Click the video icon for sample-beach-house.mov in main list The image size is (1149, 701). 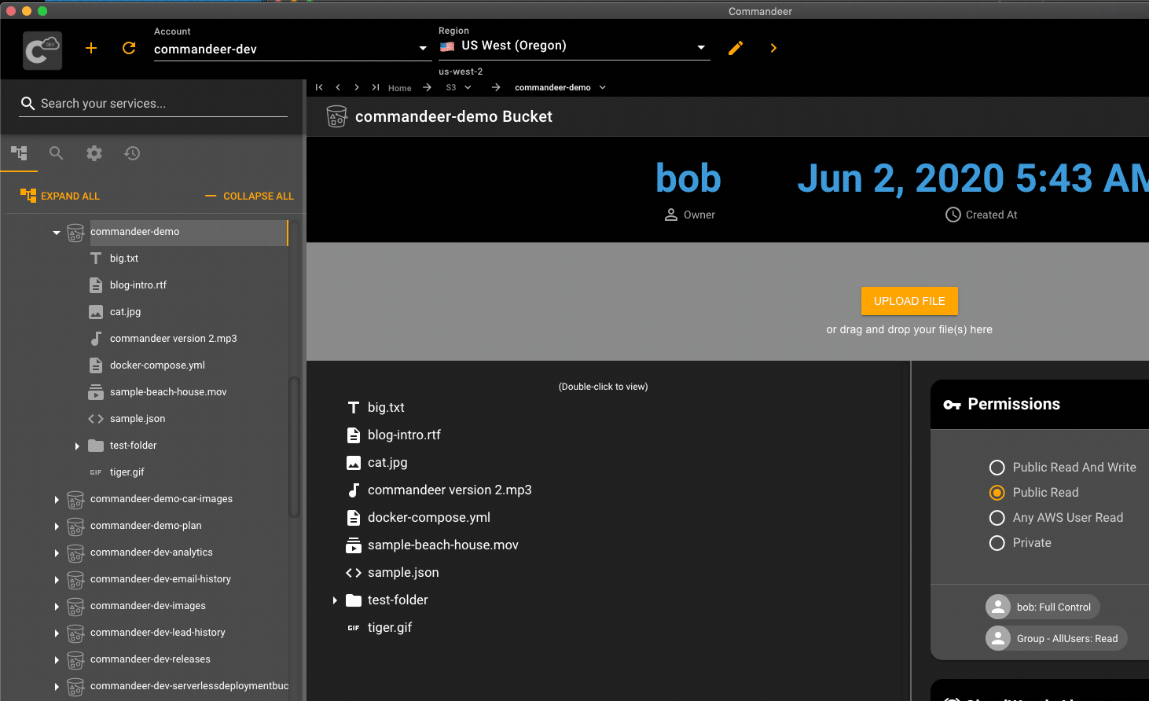click(x=354, y=545)
